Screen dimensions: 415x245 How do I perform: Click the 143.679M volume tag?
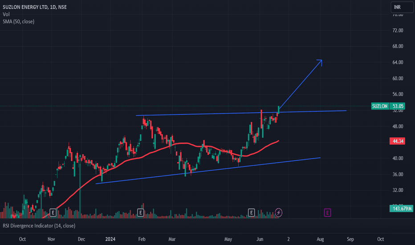[x=402, y=209]
